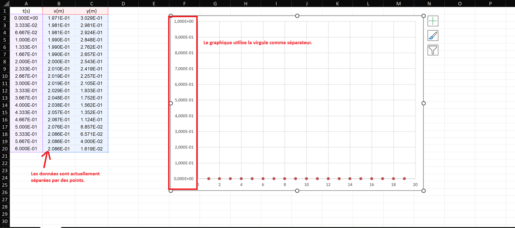Viewport: 515px width, 228px height.
Task: Click the 0,000E+00 vertical axis label
Action: coord(184,178)
